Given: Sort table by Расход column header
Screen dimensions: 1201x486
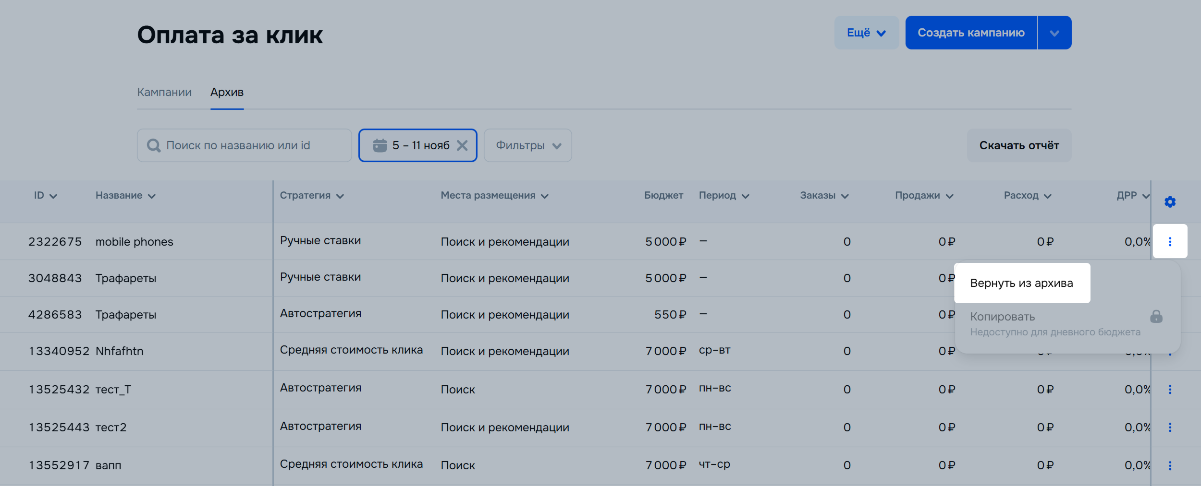Looking at the screenshot, I should 1027,196.
